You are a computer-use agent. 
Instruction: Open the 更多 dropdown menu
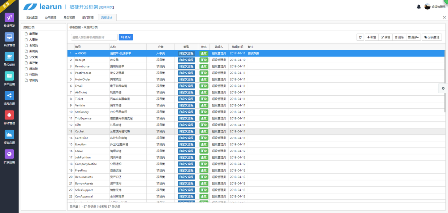pyautogui.click(x=414, y=37)
